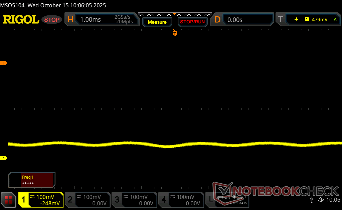Turn on channel 4
This screenshot has height=210, width=342.
(x=181, y=200)
